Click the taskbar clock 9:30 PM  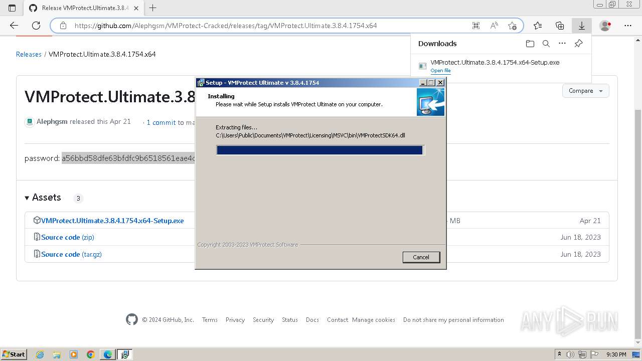click(x=616, y=354)
